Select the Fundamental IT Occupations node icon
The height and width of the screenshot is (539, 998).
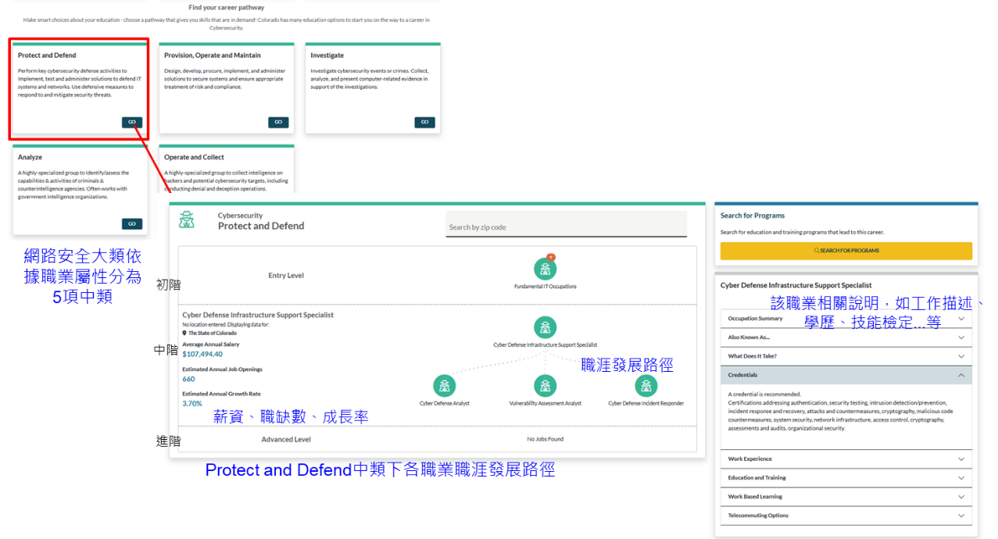click(545, 270)
